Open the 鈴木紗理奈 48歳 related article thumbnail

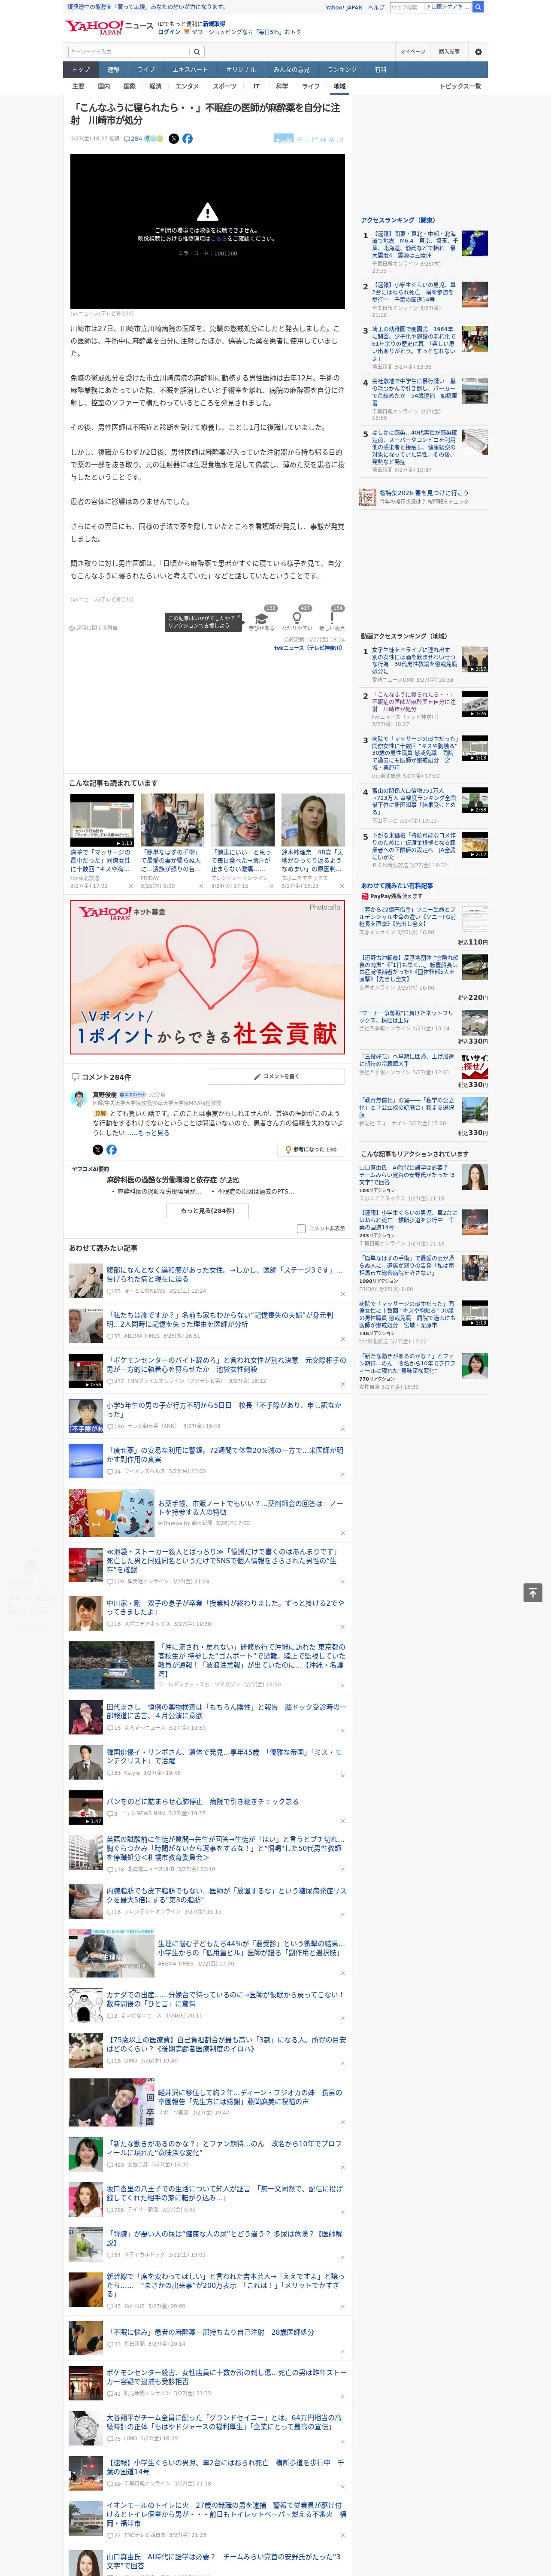[312, 820]
